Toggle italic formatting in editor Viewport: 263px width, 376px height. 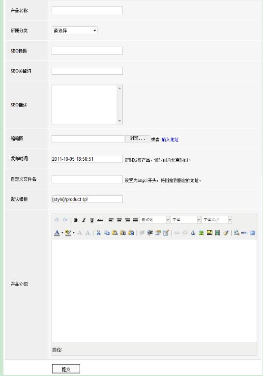point(84,220)
